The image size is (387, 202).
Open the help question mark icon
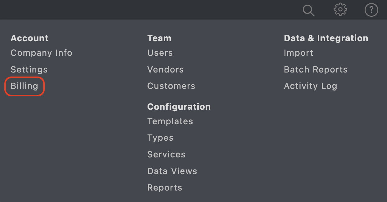371,10
